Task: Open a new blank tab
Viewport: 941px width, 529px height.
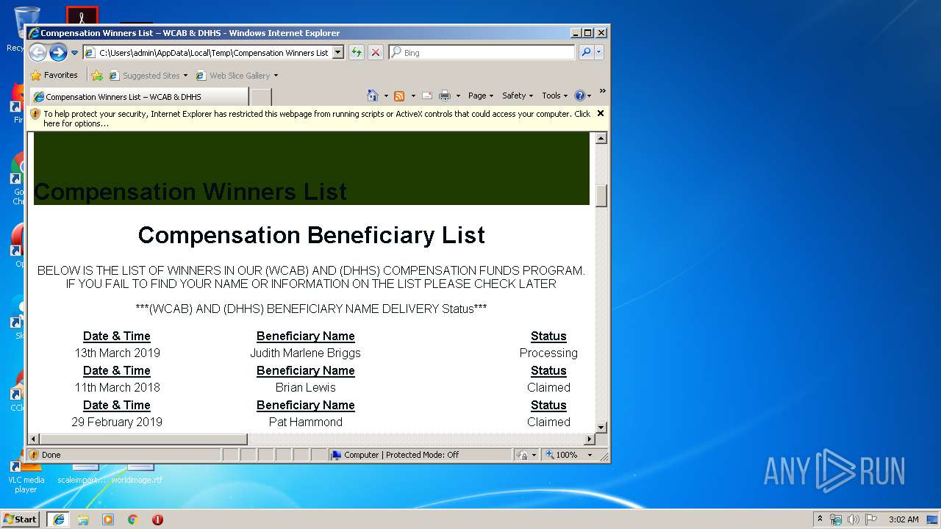Action: (x=261, y=96)
